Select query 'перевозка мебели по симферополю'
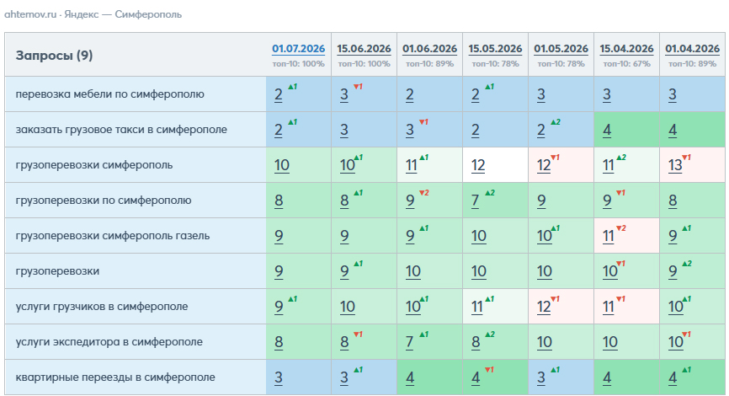This screenshot has height=396, width=729. 109,94
